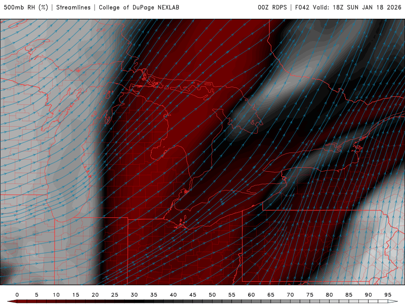Click the colorbar label "30"

134,295
